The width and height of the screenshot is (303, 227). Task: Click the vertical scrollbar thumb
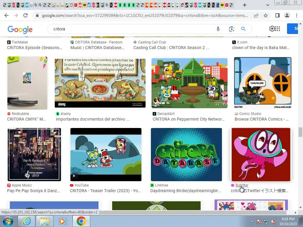coord(300,132)
